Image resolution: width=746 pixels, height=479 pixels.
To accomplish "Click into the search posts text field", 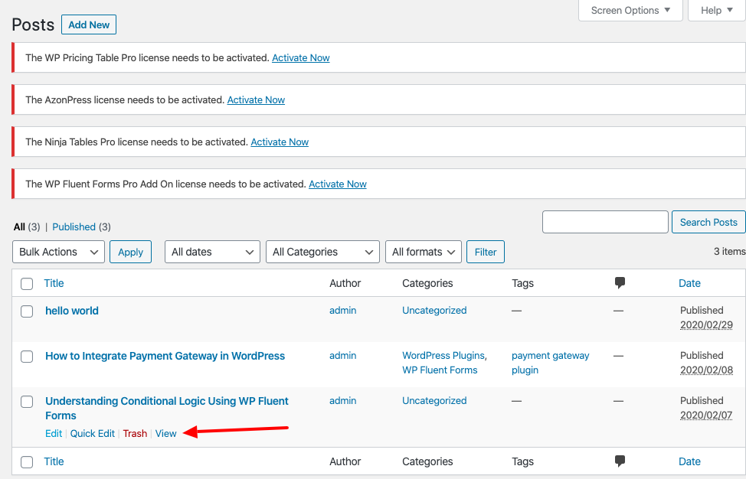I will [x=605, y=222].
